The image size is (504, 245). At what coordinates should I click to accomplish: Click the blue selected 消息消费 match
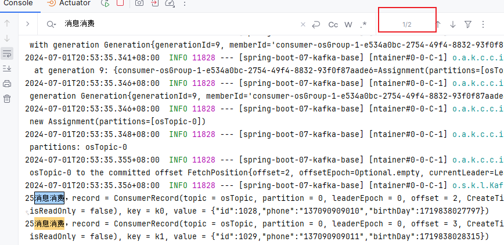point(49,198)
